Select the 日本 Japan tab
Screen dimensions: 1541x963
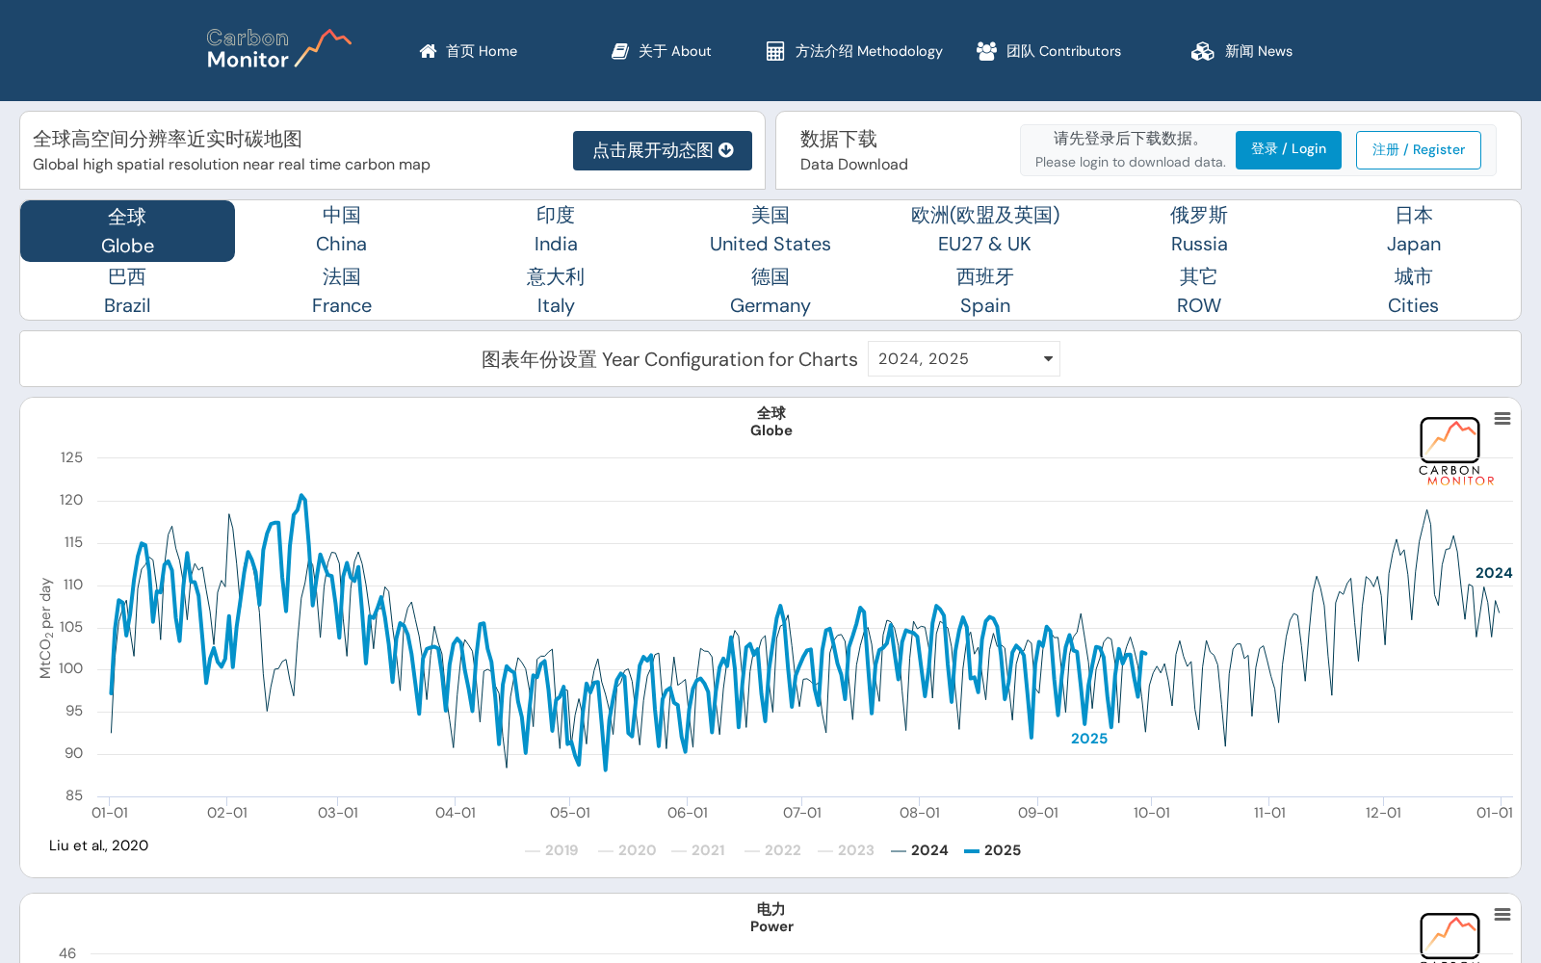point(1414,230)
